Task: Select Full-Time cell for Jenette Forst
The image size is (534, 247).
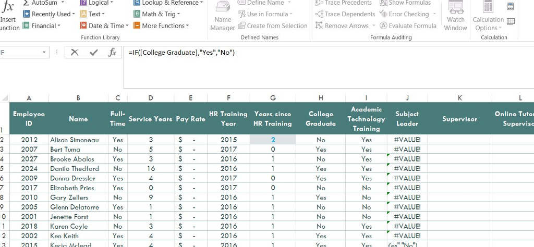Action: pos(117,216)
